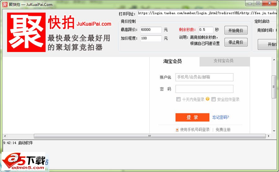Image resolution: width=279 pixels, height=172 pixels.
Task: Maximize the 聚快拍 window
Action: pos(258,3)
